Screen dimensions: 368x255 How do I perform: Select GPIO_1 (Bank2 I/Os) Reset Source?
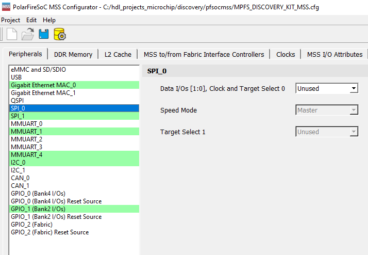[56, 217]
